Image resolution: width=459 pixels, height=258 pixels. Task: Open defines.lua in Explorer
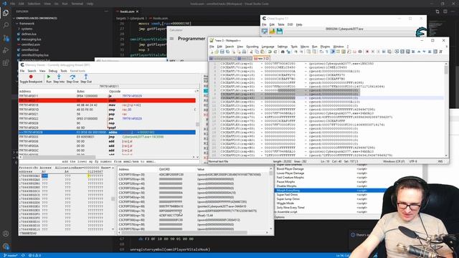(29, 34)
